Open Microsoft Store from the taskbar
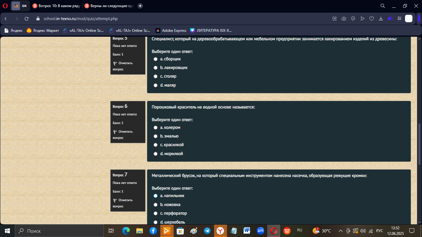Screen dimensions: 422x237 pos(180,231)
